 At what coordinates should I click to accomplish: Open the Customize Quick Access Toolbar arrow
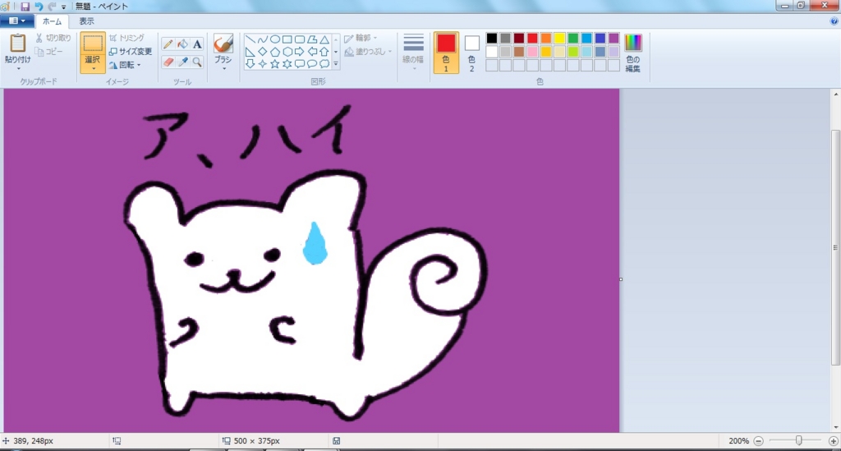tap(63, 7)
